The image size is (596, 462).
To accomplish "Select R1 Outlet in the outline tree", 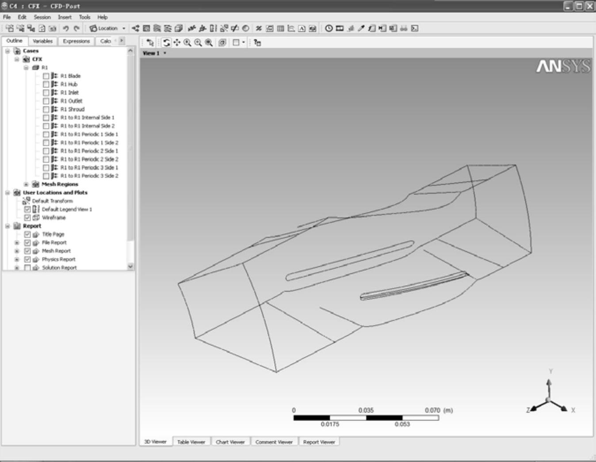I will (x=71, y=101).
